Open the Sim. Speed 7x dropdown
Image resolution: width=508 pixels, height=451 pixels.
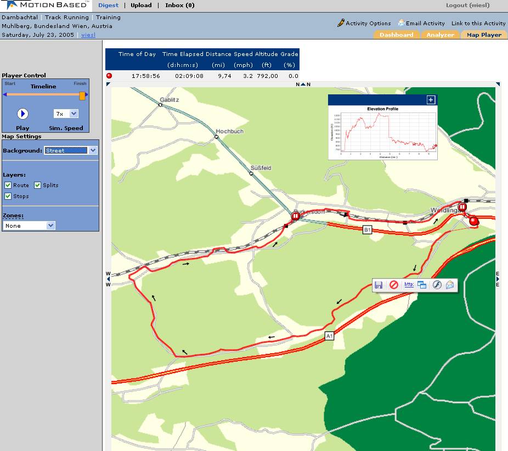point(74,114)
